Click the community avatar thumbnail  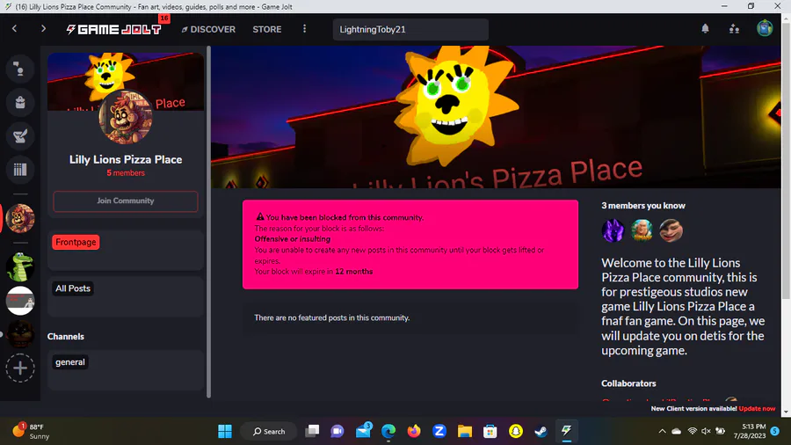(x=126, y=117)
